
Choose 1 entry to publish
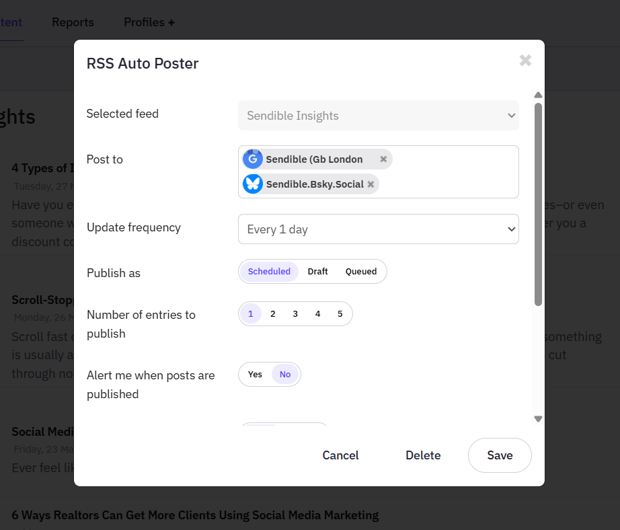(250, 313)
